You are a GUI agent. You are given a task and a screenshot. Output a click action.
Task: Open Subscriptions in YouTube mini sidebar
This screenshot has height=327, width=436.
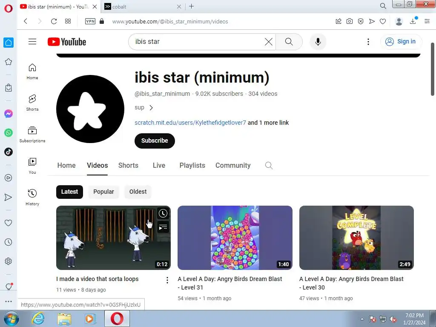point(32,135)
